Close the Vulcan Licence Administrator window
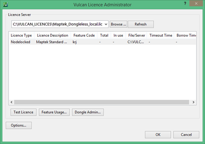 tap(196, 4)
